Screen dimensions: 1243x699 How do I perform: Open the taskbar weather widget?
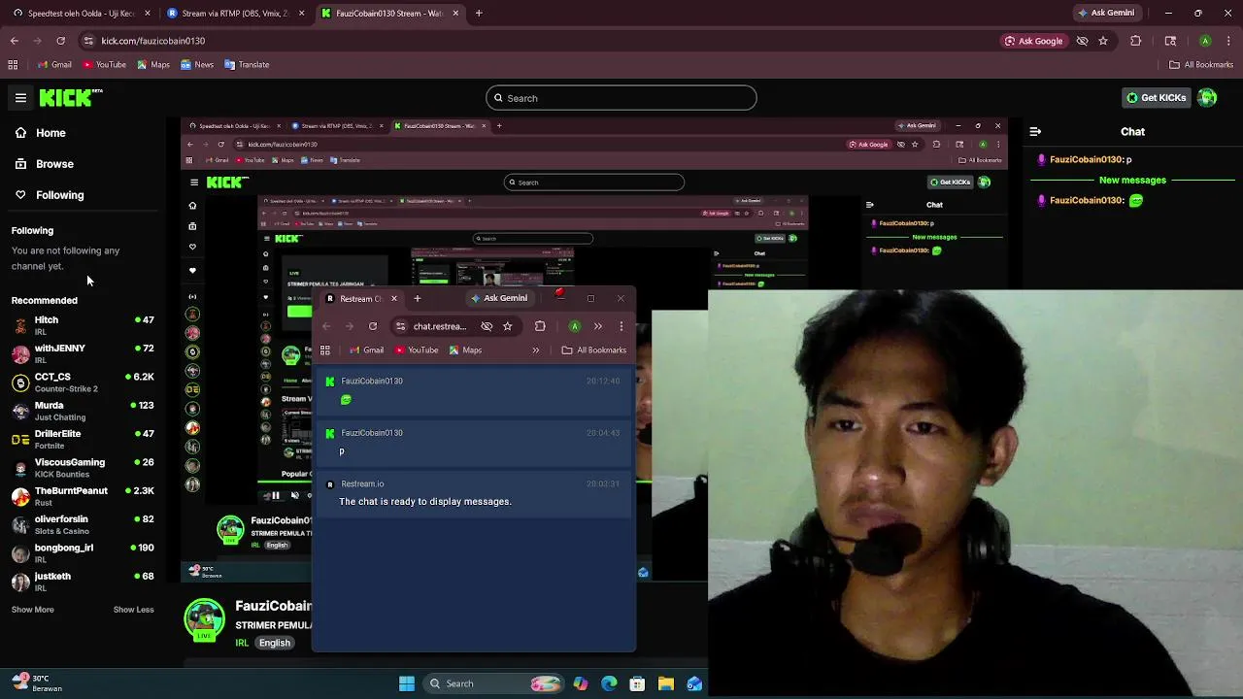[37, 683]
